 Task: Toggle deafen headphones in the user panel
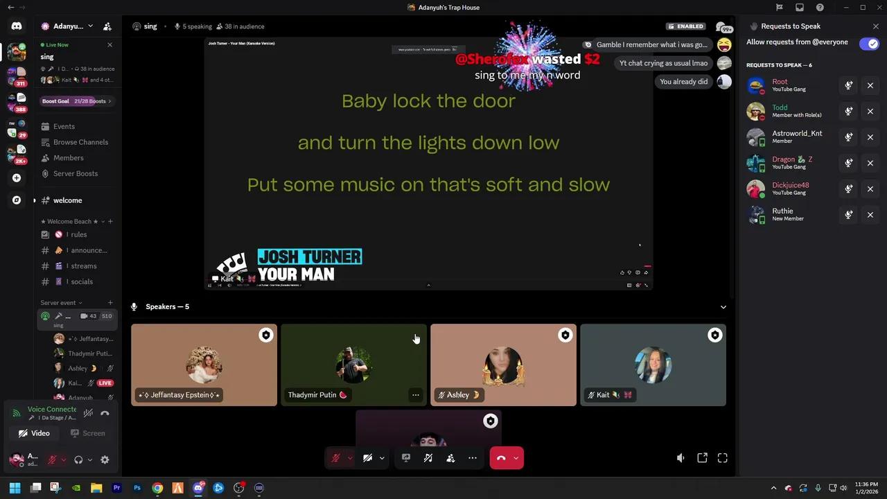(78, 459)
